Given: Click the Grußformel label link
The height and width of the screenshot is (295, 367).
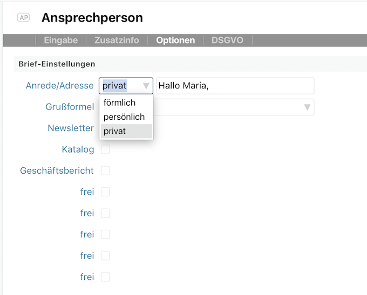Looking at the screenshot, I should [x=70, y=107].
